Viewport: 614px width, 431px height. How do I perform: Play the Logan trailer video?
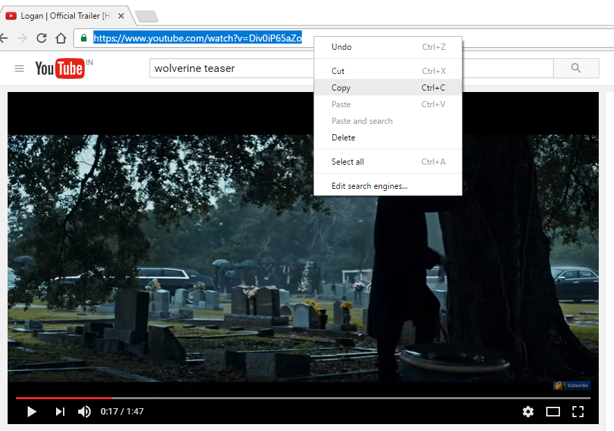[32, 412]
